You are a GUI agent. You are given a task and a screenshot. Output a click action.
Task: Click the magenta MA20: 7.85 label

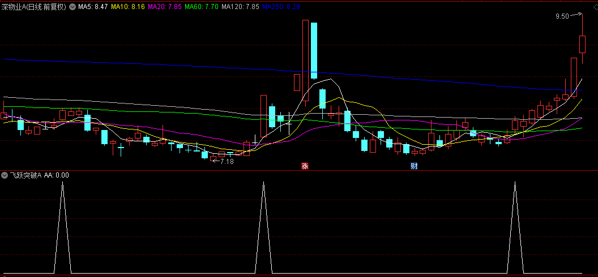tap(164, 6)
